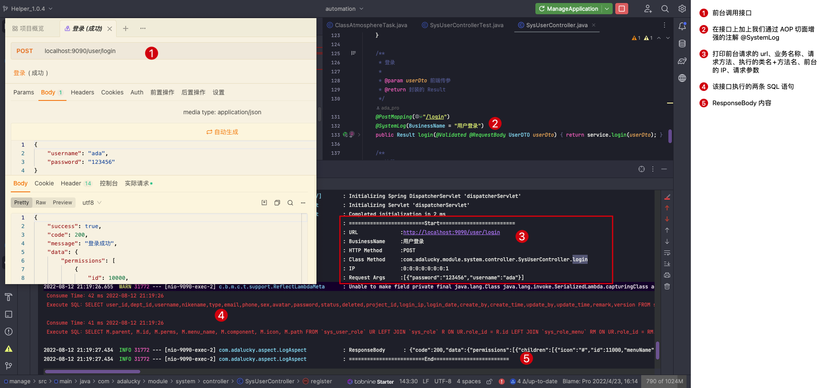Open the utf8 encoding dropdown

coord(92,203)
